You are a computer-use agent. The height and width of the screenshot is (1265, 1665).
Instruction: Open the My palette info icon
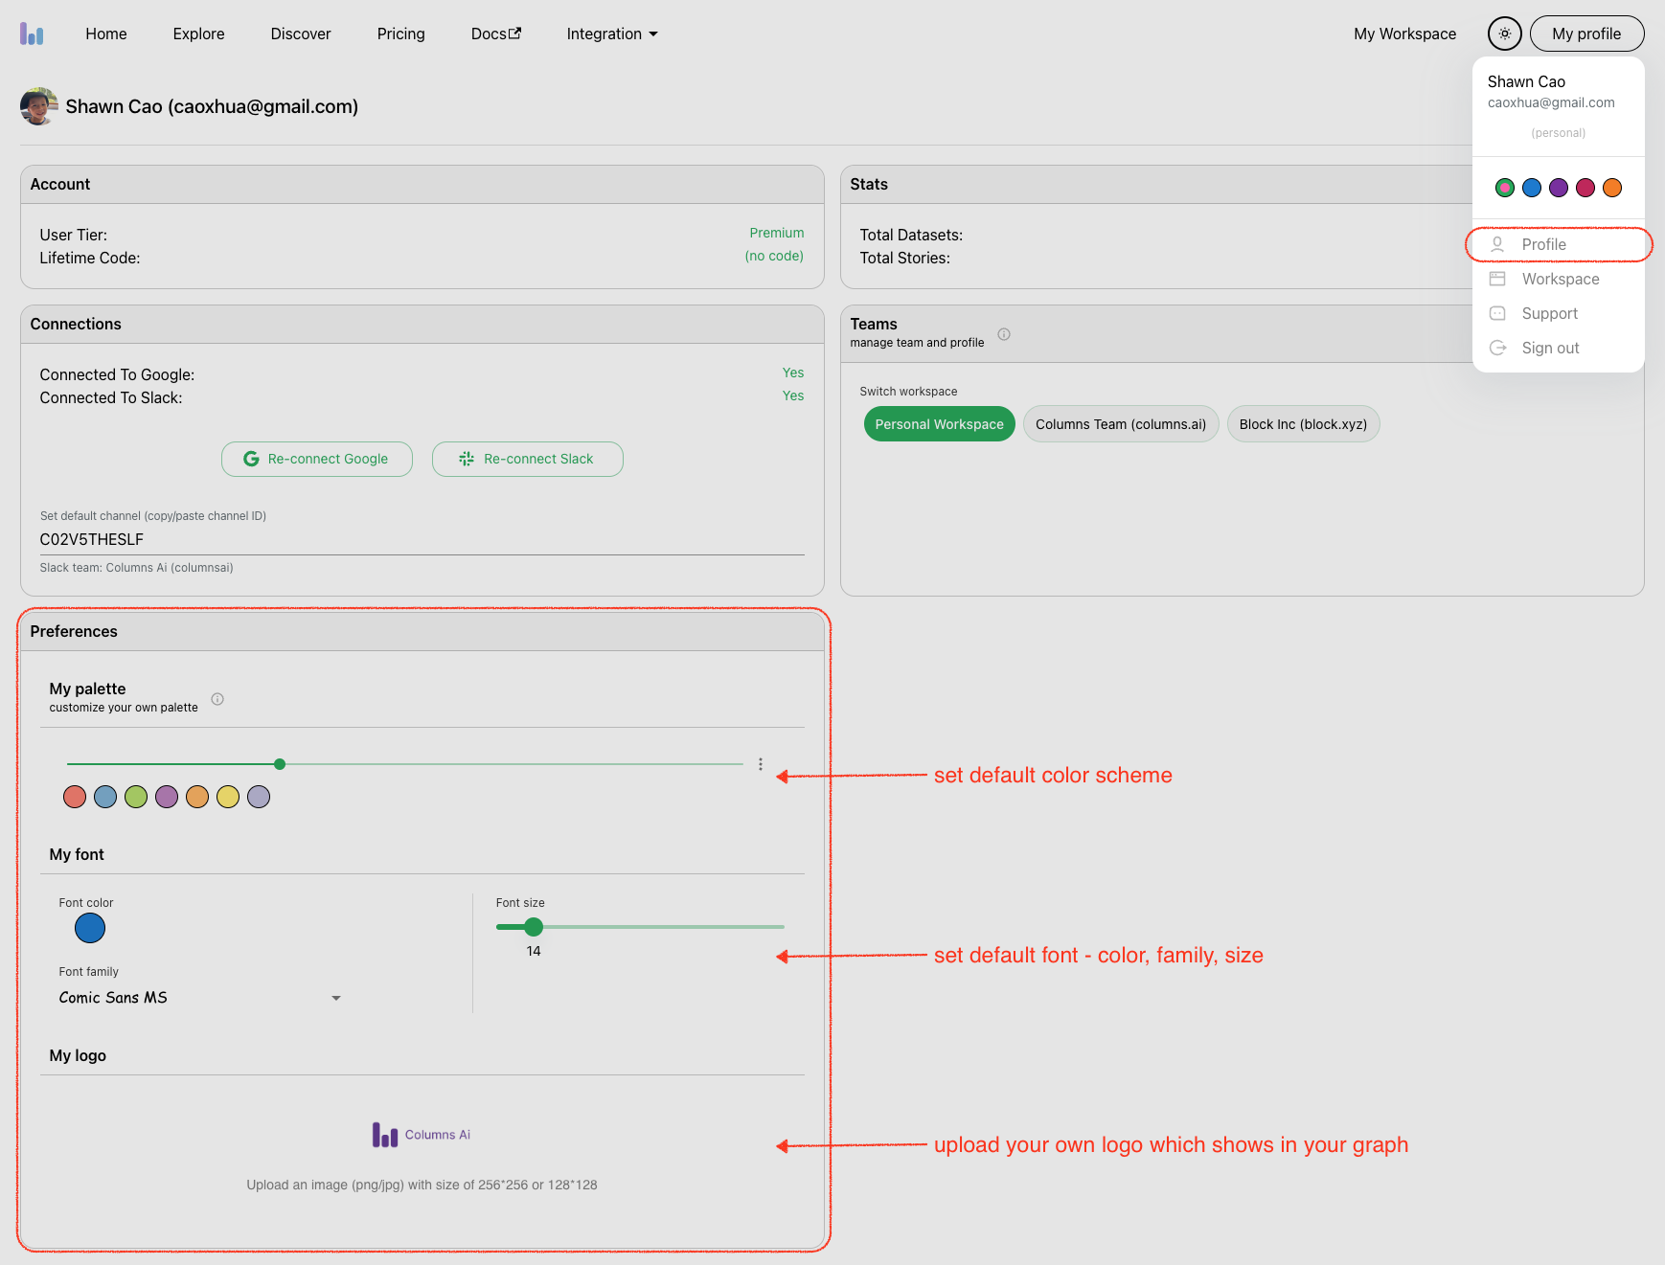click(x=217, y=699)
